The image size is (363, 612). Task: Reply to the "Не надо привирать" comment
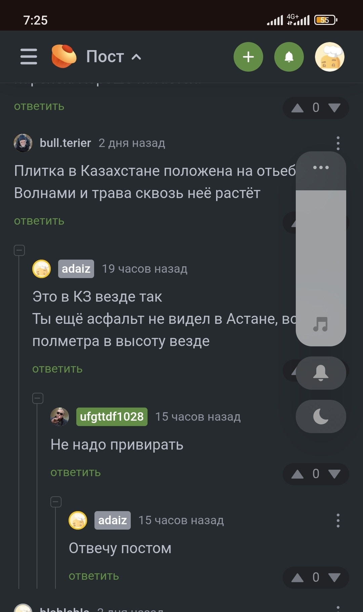click(75, 472)
